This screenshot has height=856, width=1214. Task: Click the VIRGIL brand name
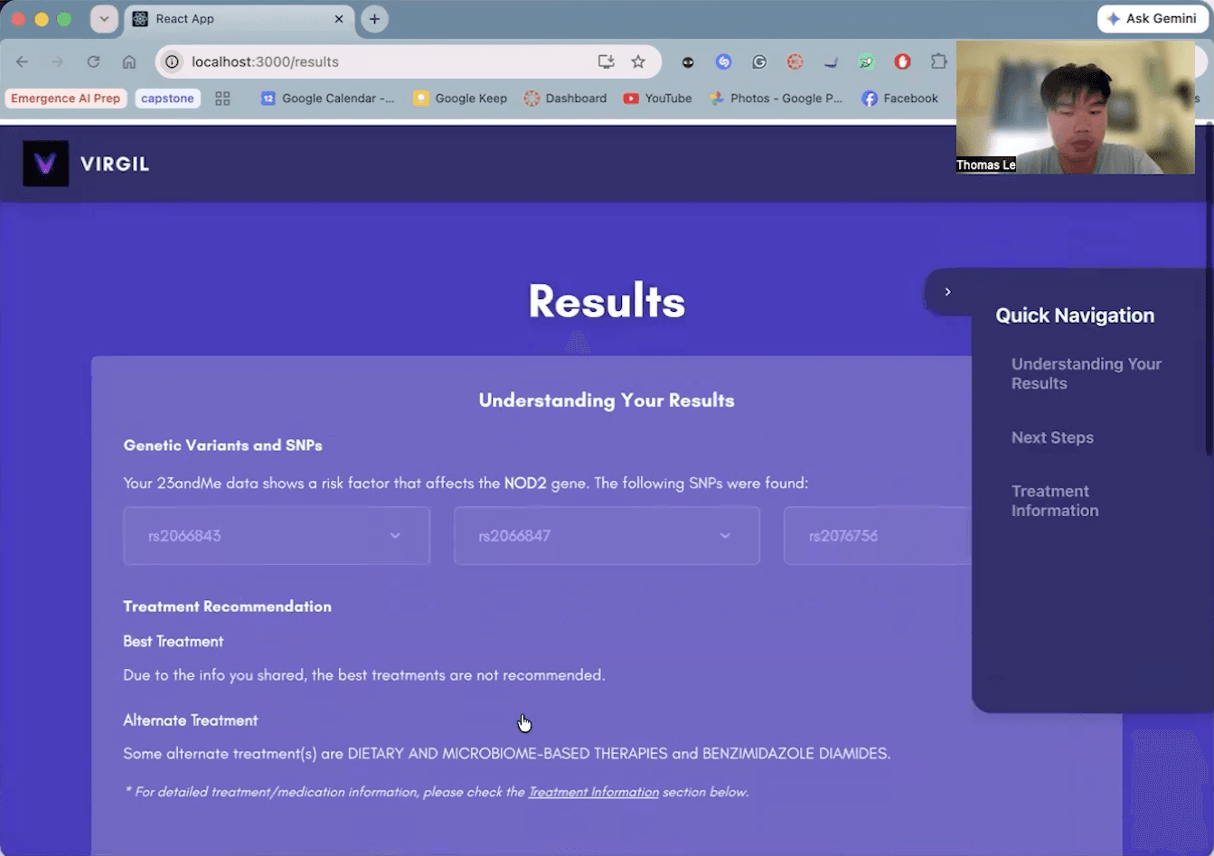[115, 165]
